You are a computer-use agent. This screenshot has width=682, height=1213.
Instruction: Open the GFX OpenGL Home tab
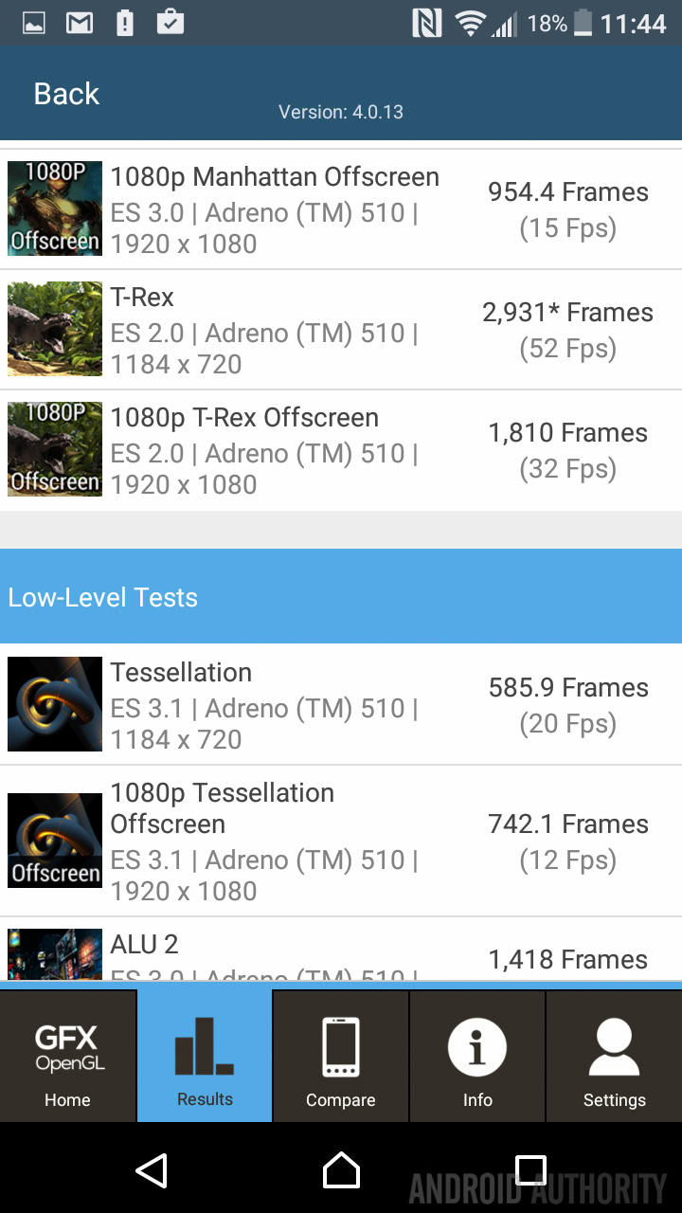point(68,1057)
